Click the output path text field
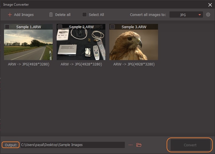The width and height of the screenshot is (215, 154). tap(72, 145)
